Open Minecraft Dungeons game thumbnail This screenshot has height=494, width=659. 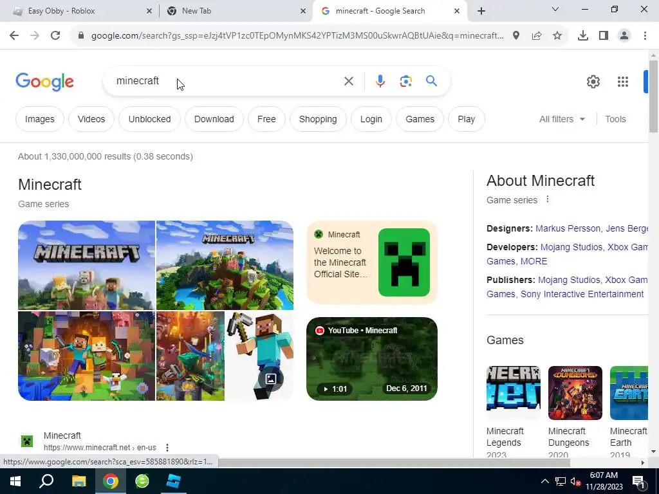575,393
